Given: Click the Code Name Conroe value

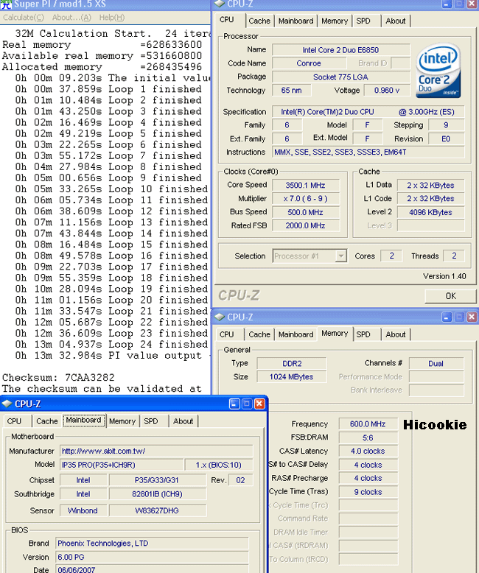Looking at the screenshot, I should 309,63.
